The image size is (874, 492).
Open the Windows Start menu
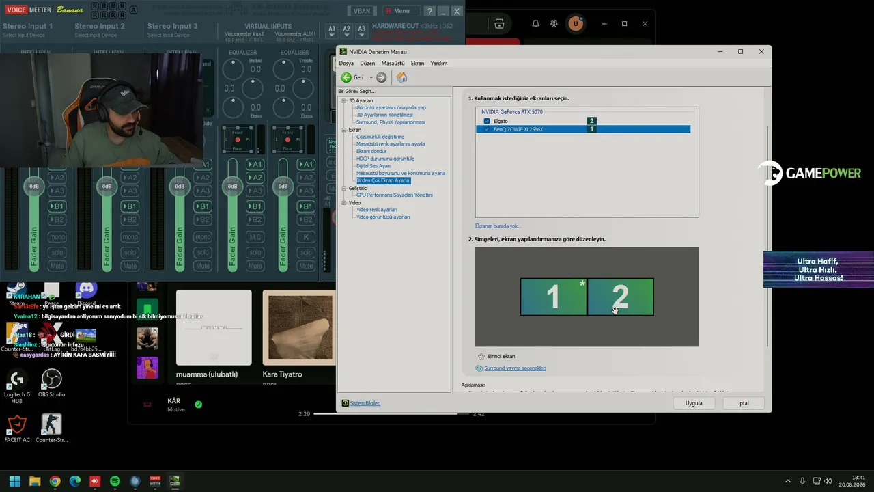(x=14, y=481)
